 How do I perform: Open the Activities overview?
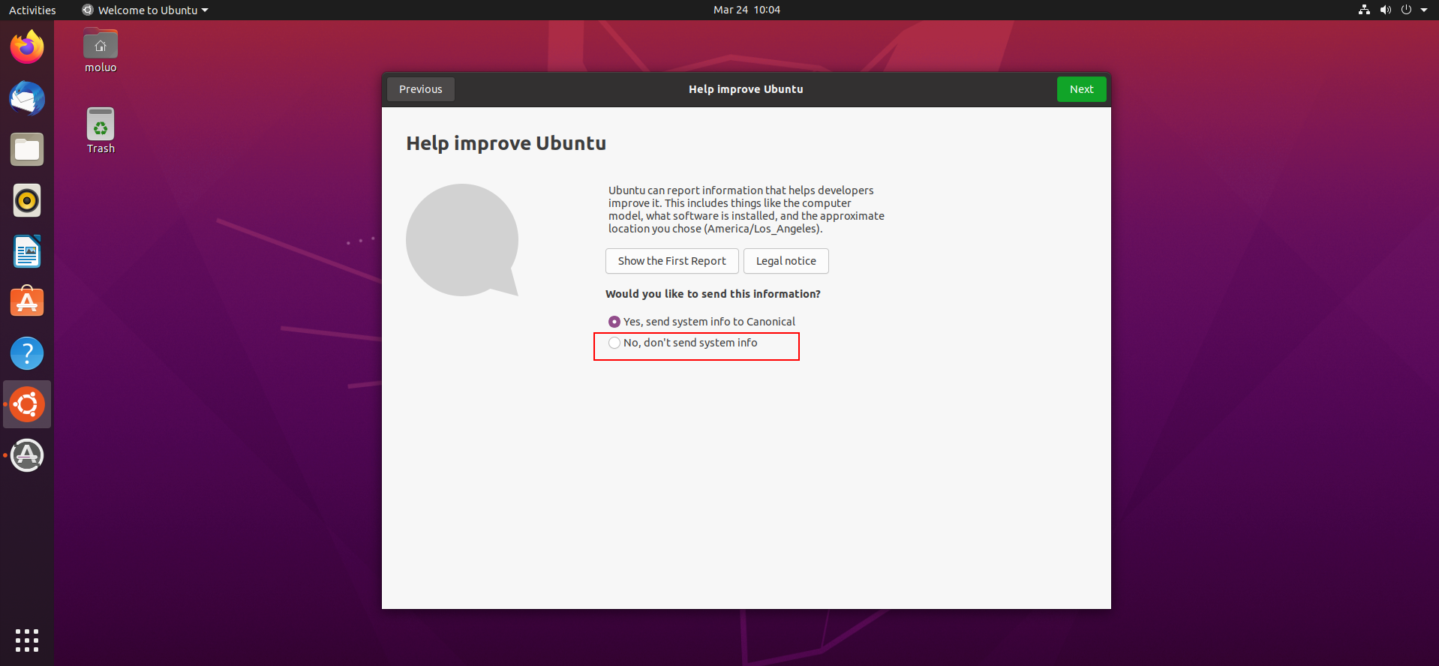click(x=32, y=10)
